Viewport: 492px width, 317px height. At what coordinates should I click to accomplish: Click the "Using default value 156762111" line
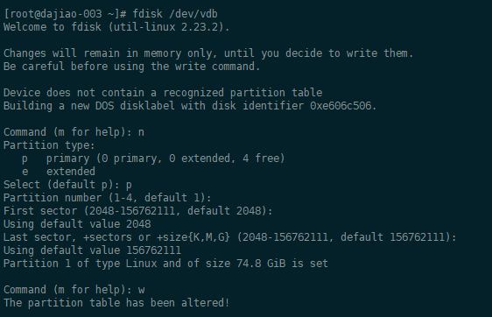click(x=92, y=250)
